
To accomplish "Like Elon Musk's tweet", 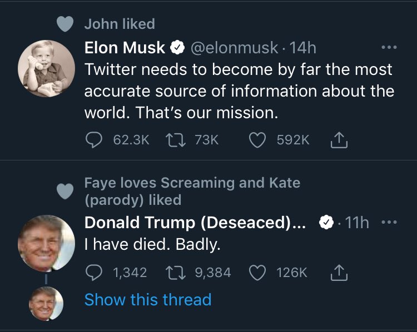I will click(x=256, y=140).
